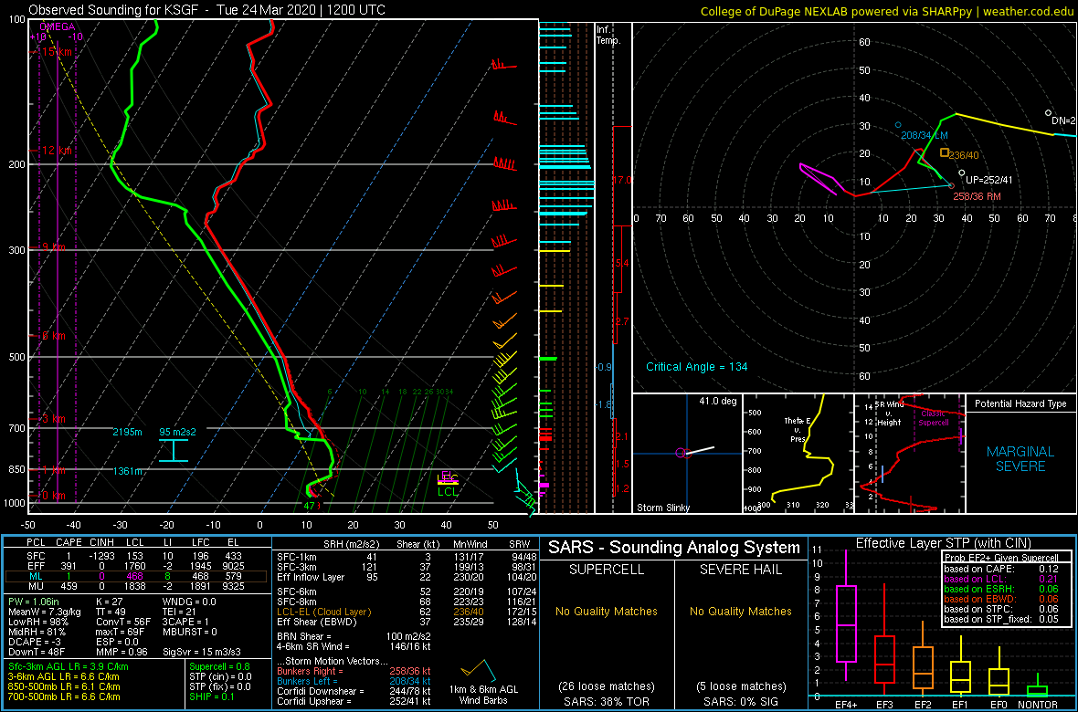Click the 'MeanW = 7.3g/kg' value
Screen dimensions: 1078x712
(x=46, y=611)
